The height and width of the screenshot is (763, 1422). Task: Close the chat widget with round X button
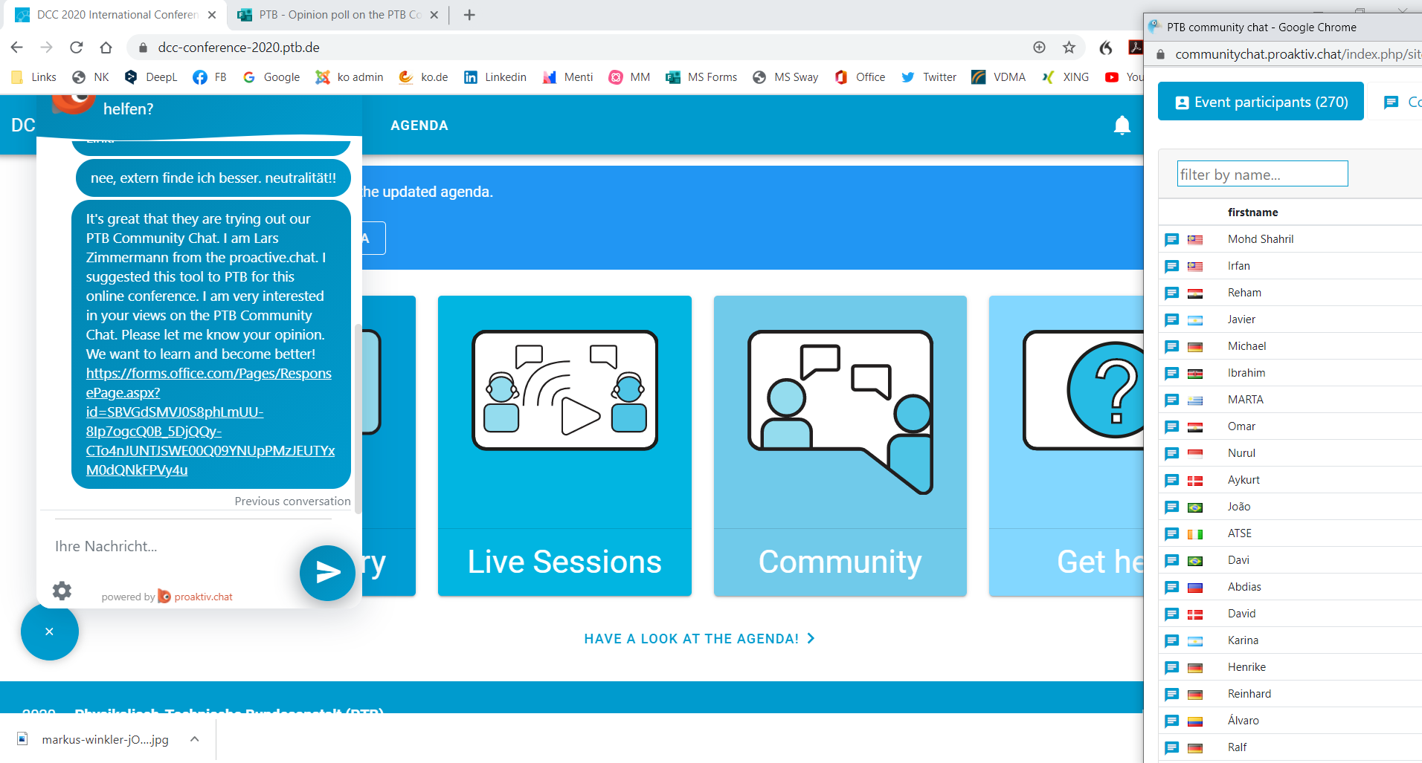pyautogui.click(x=49, y=631)
